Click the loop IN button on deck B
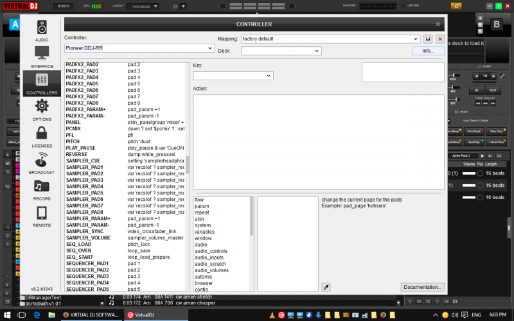This screenshot has height=321, width=514. coord(476,90)
